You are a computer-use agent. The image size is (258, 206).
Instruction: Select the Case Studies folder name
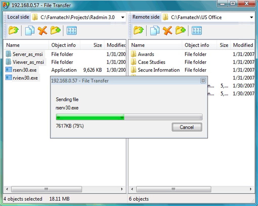152,62
